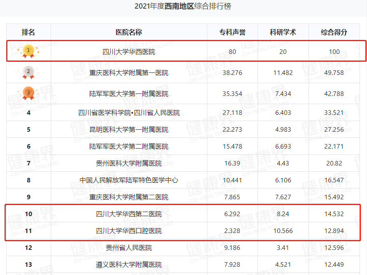
Task: Click the total score 12.894
Action: click(334, 231)
